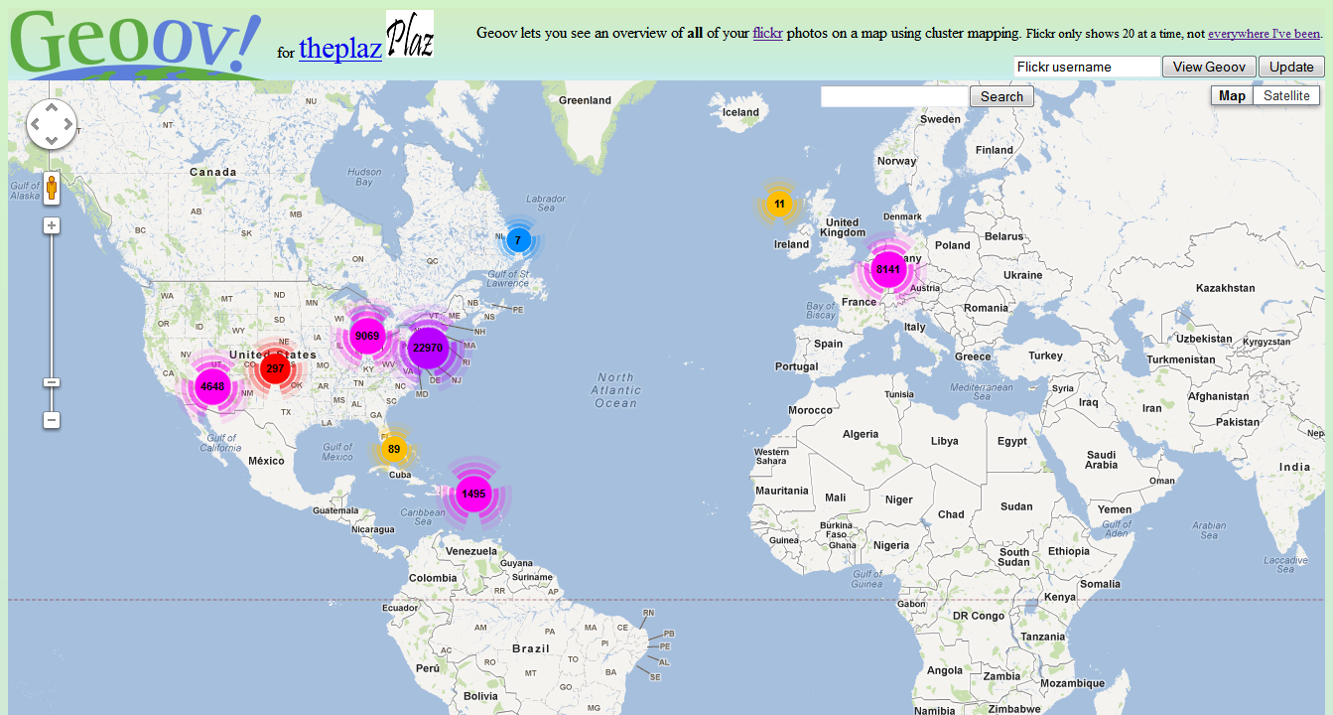Pan the map right with arrow control
This screenshot has width=1333, height=715.
(67, 125)
